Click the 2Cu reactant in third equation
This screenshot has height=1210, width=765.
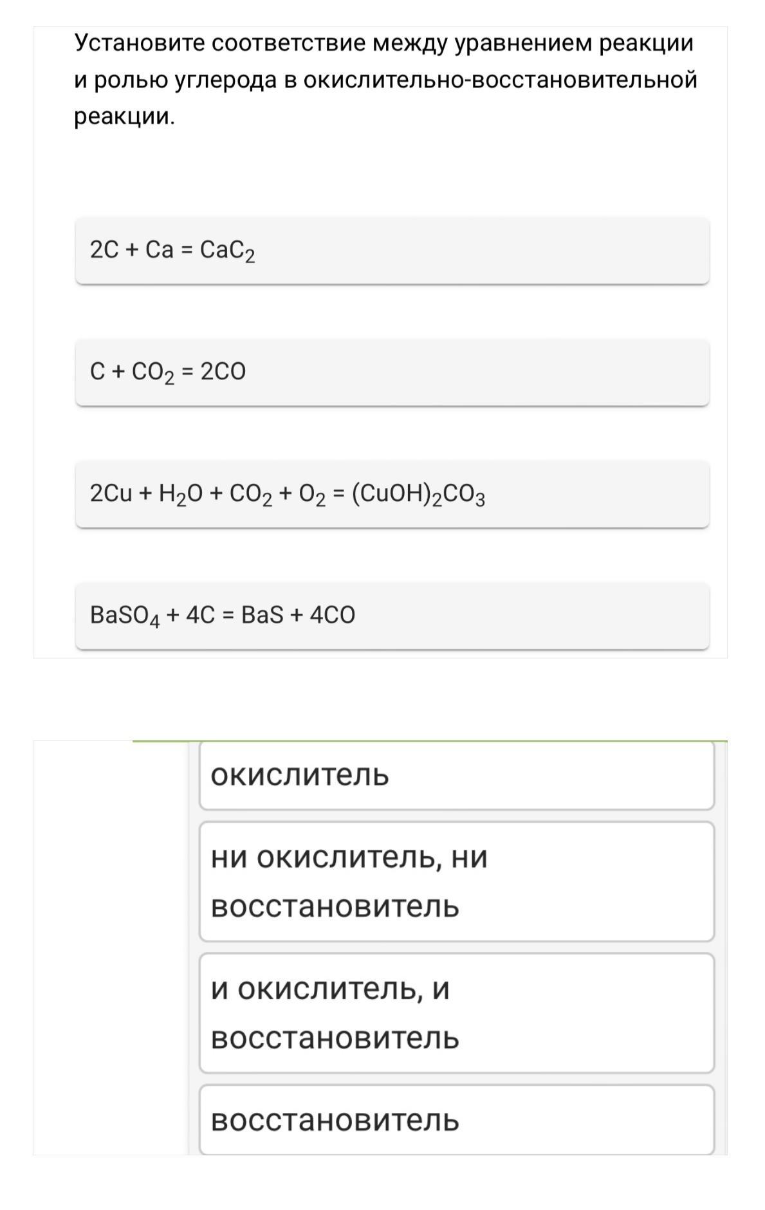pyautogui.click(x=111, y=493)
